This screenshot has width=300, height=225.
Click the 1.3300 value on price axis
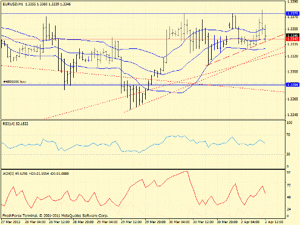click(x=293, y=71)
